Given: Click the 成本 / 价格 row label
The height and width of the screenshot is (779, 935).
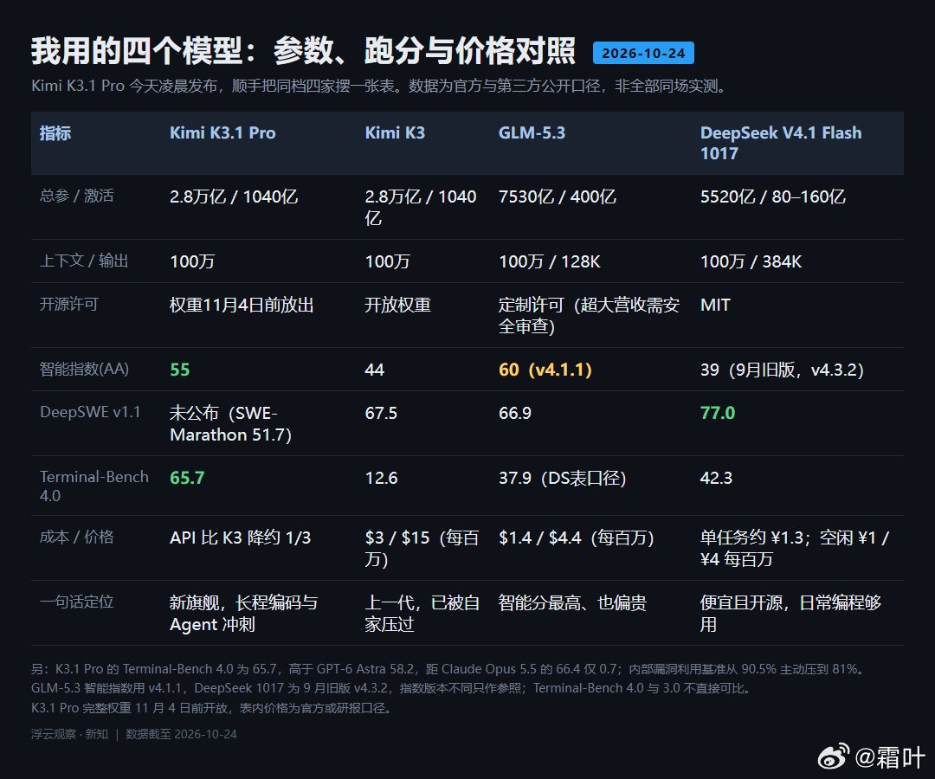Looking at the screenshot, I should 76,537.
